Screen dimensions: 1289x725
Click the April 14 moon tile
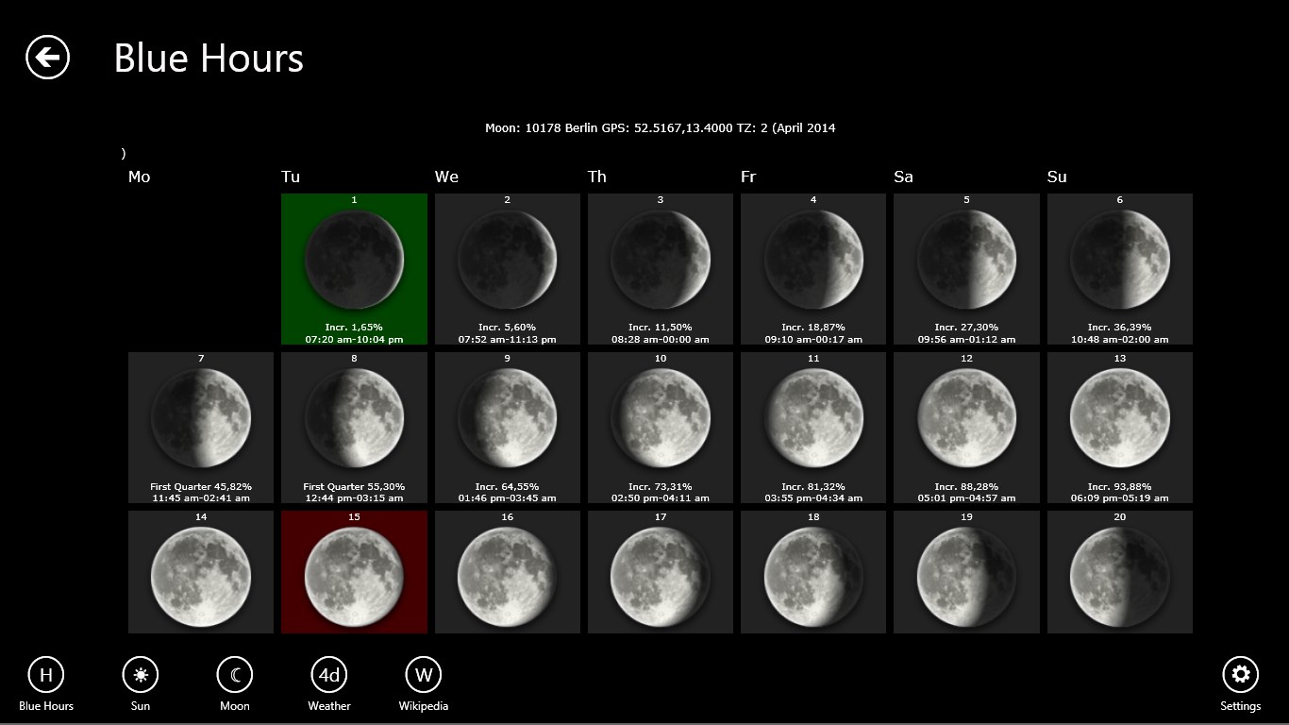point(201,572)
